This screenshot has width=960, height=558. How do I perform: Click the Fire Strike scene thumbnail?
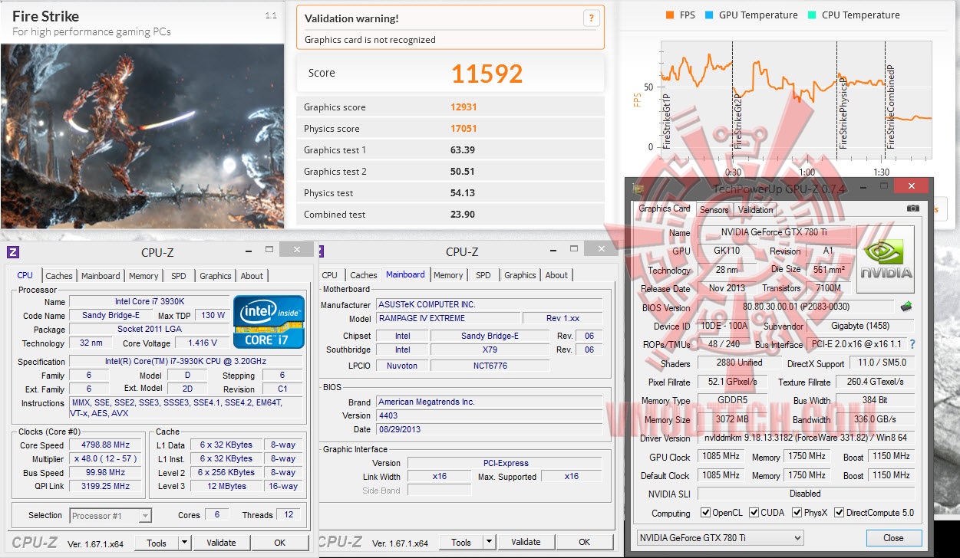tap(142, 136)
